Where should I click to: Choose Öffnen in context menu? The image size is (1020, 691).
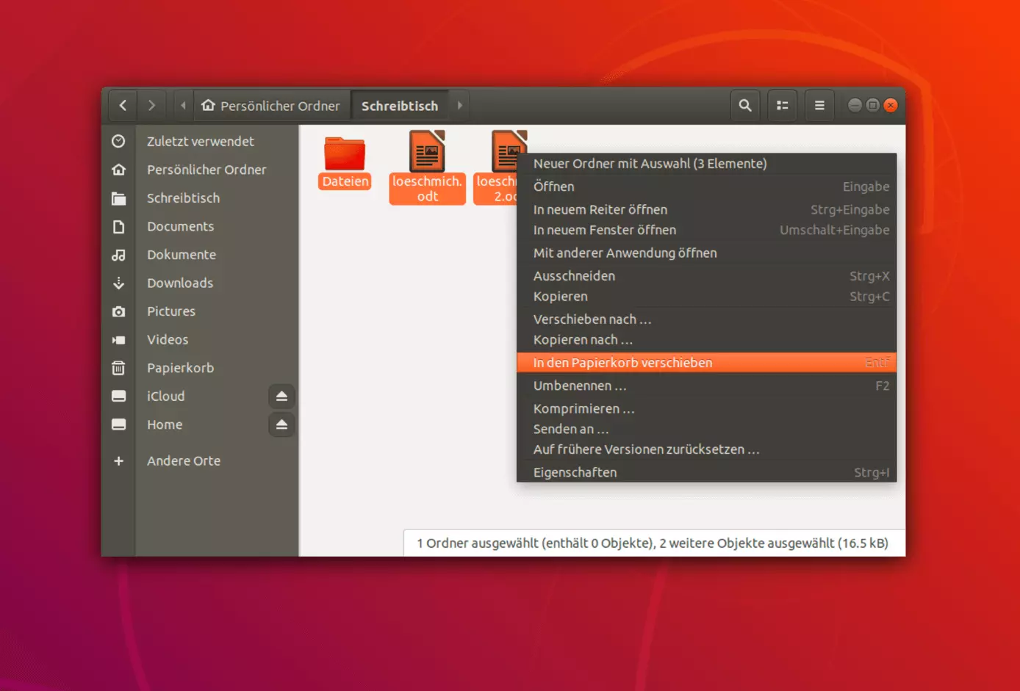[x=706, y=187]
